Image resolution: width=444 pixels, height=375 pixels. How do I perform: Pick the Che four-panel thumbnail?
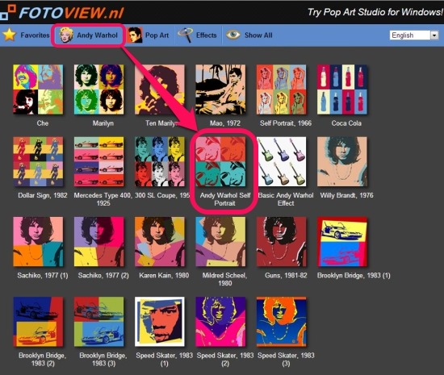(x=38, y=90)
